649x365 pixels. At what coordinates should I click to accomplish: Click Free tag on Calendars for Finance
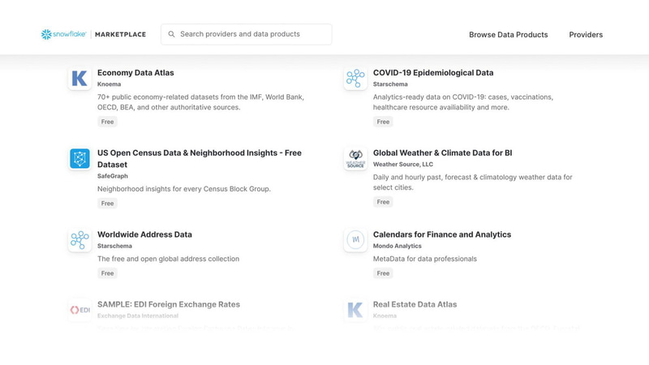point(383,273)
